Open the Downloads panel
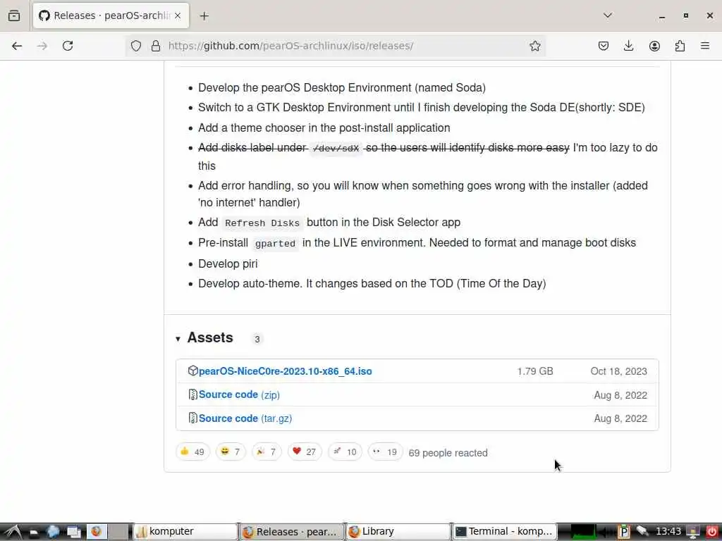Screen dimensions: 722x541 pos(628,46)
